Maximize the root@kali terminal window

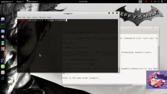pos(113,13)
